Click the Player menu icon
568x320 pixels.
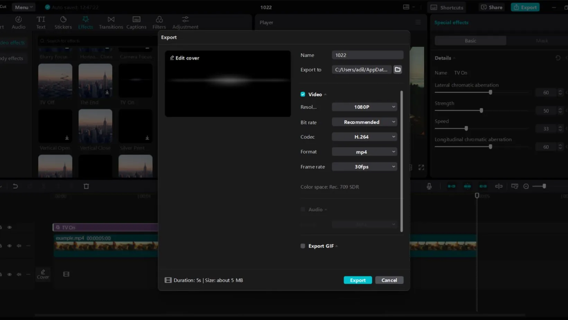(418, 22)
